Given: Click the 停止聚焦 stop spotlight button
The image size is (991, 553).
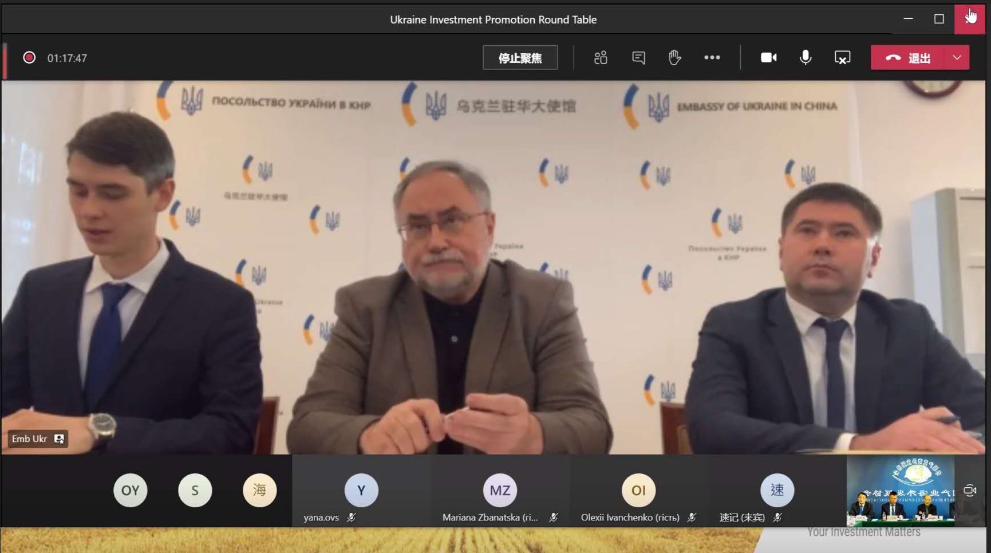Looking at the screenshot, I should click(x=520, y=58).
